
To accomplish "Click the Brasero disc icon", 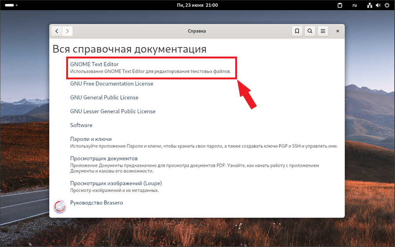I will coord(60,206).
